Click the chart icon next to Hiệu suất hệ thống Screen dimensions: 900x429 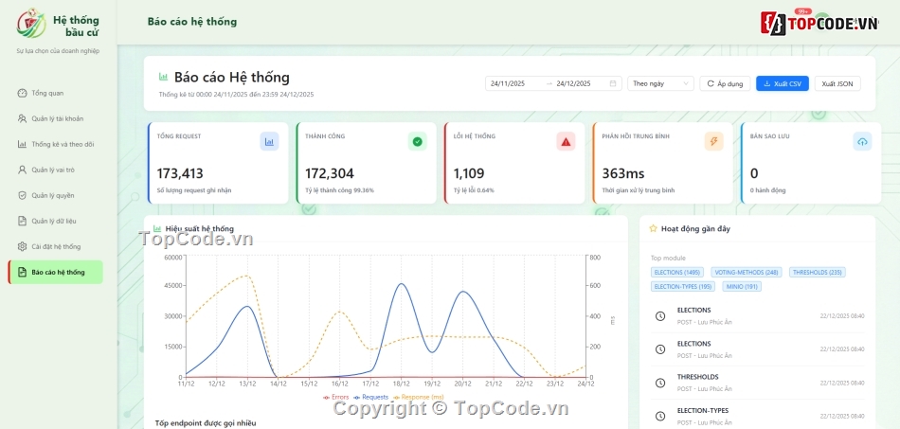158,228
